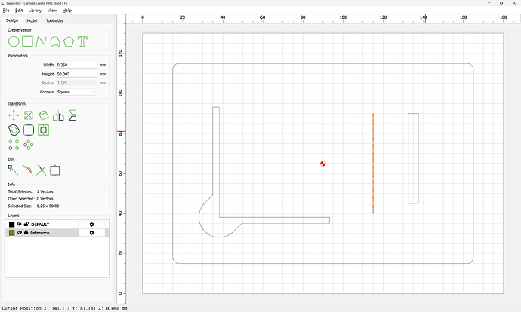Toggle visibility of the DEFAULT layer

tap(19, 224)
